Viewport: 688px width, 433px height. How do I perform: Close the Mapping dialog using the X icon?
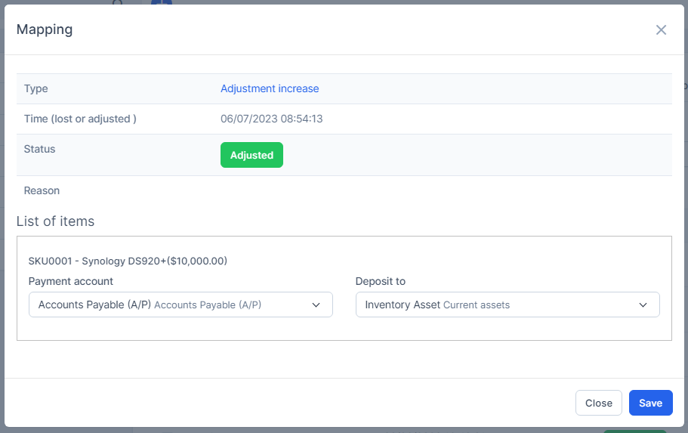(661, 30)
